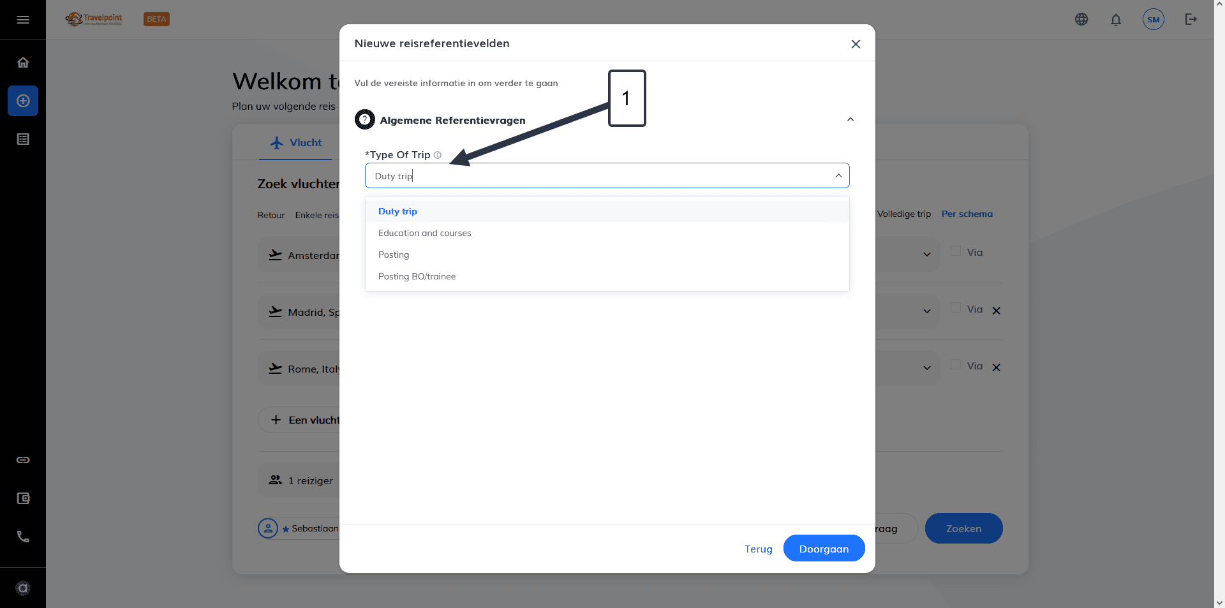Click the phone contact icon

point(23,537)
